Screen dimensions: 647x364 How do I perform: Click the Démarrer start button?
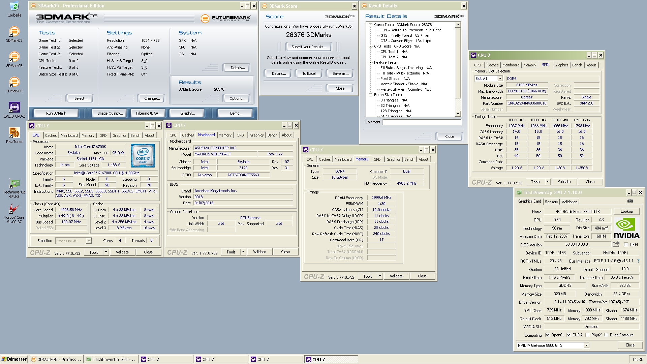[14, 359]
